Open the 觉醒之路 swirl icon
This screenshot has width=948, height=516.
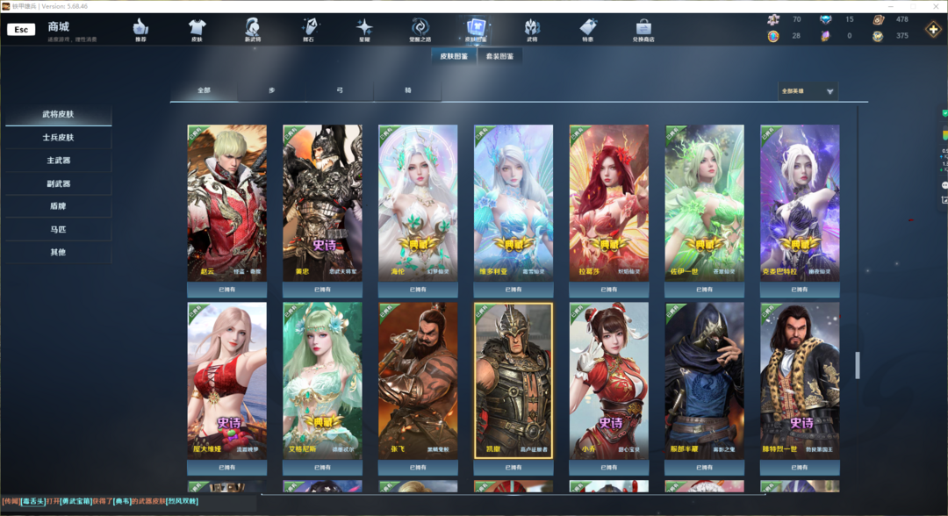click(420, 30)
